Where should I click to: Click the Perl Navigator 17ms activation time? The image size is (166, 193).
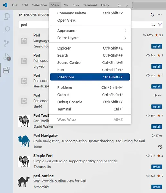click(157, 136)
